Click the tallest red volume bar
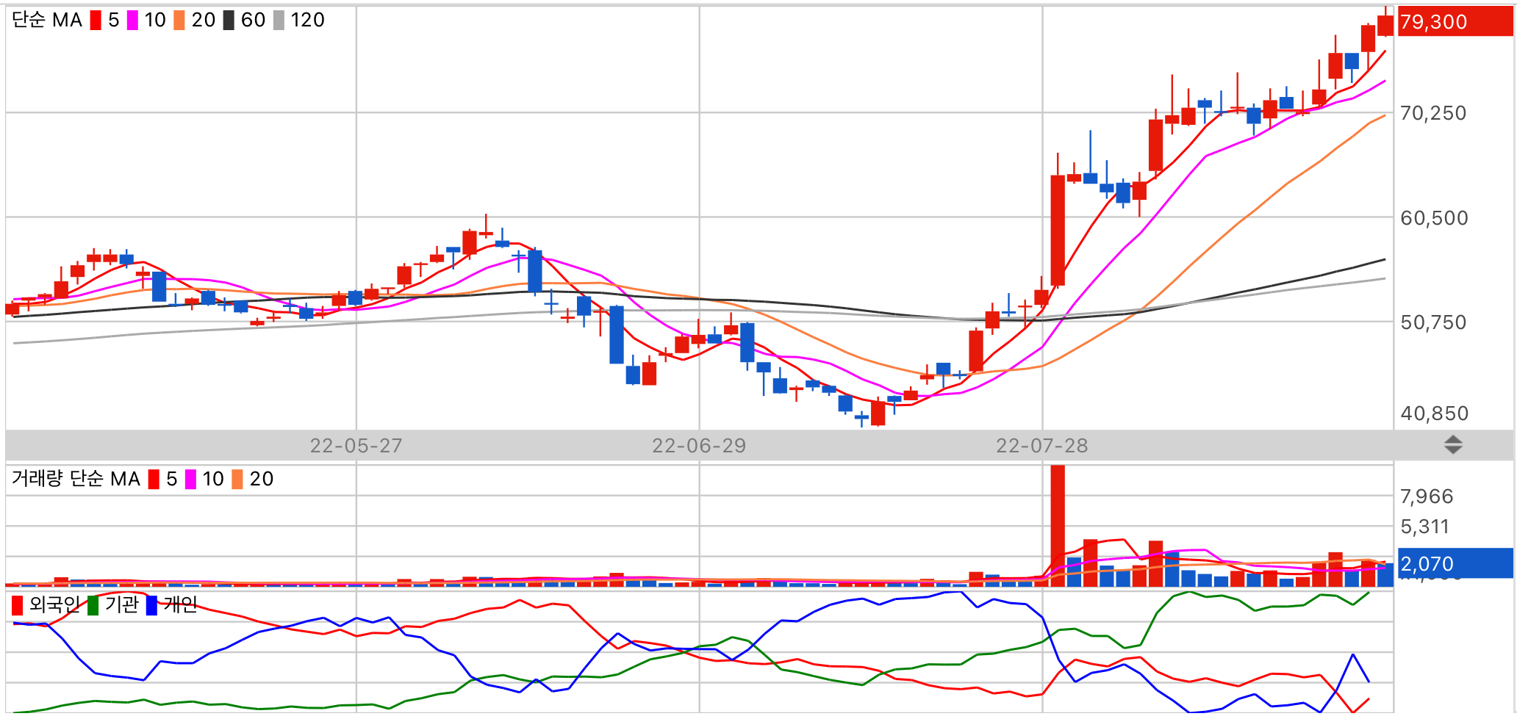 click(x=1058, y=526)
